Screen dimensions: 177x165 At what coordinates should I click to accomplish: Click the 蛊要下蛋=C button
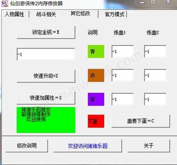coord(141,121)
